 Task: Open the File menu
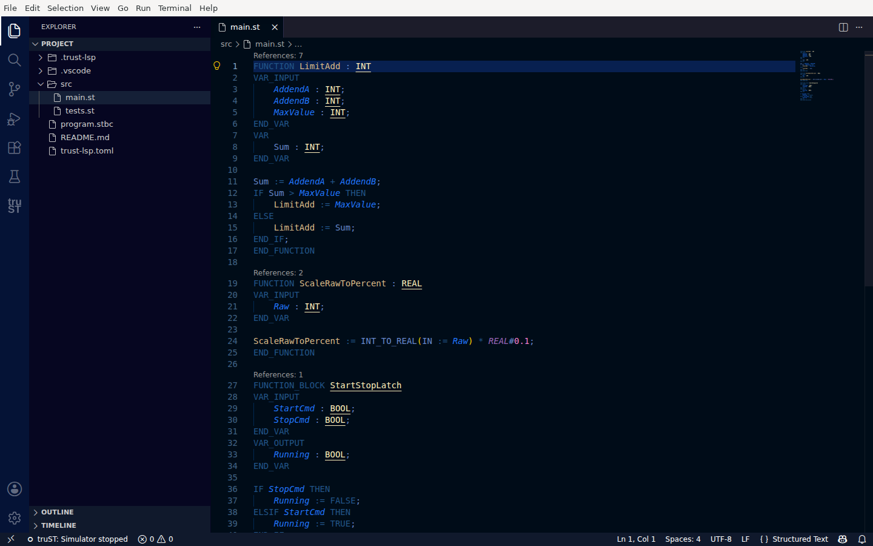coord(10,8)
